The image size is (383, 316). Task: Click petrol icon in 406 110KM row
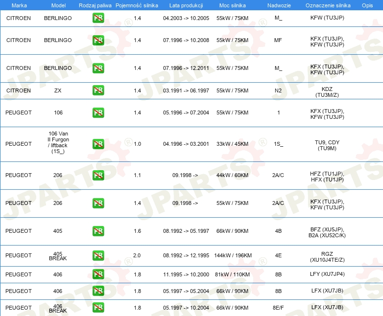tap(98, 274)
